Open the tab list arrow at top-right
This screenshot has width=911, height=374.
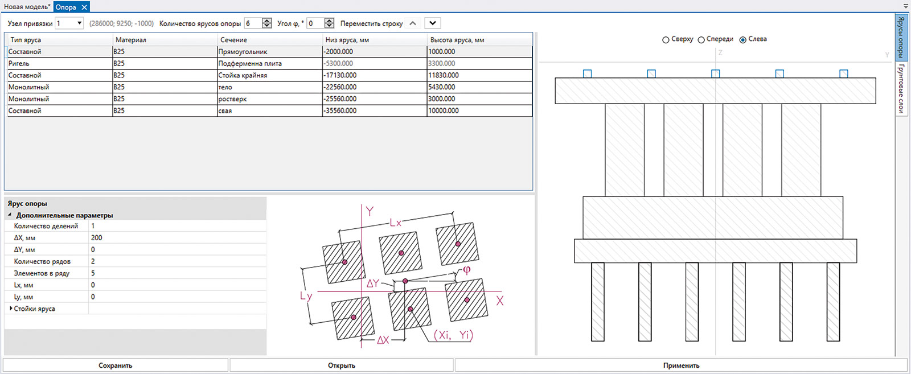[x=906, y=5]
